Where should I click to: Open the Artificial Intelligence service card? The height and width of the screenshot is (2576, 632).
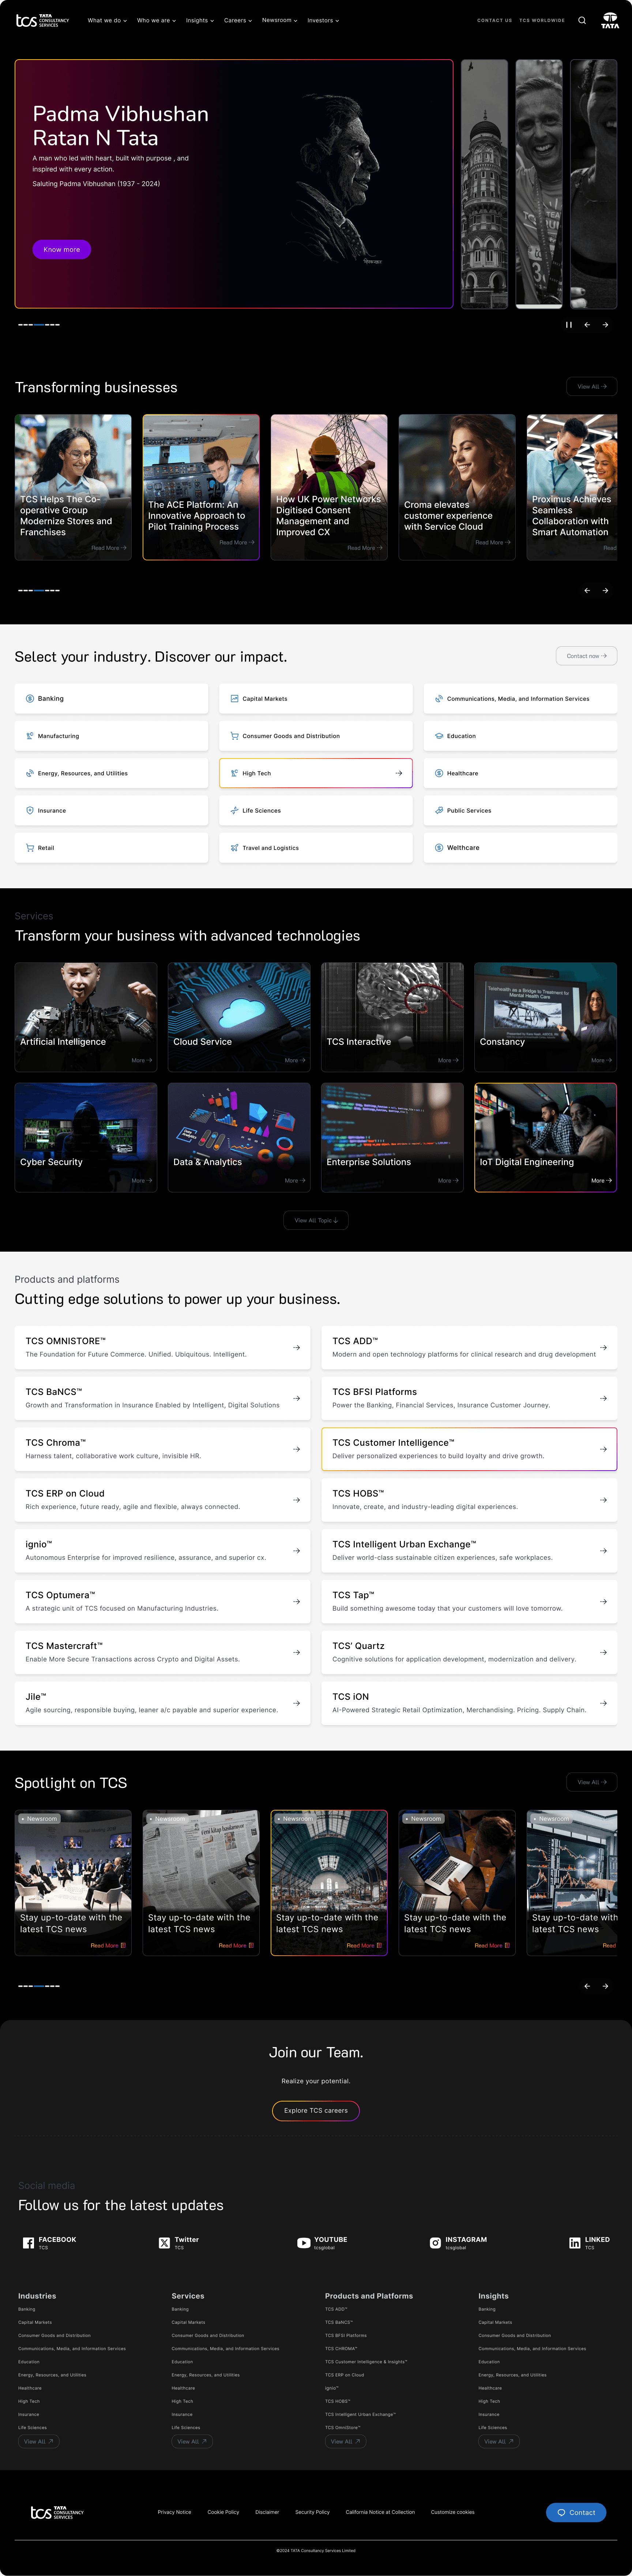tap(86, 1017)
